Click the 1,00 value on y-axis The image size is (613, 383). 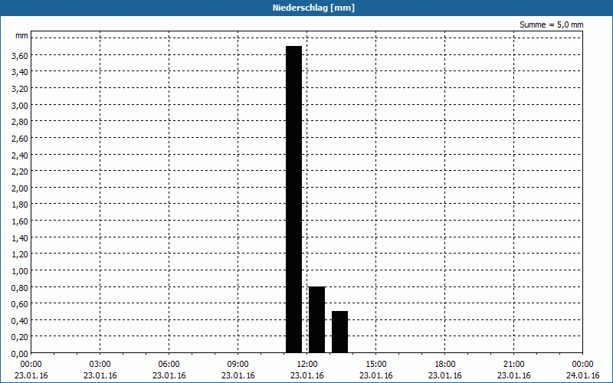20,271
